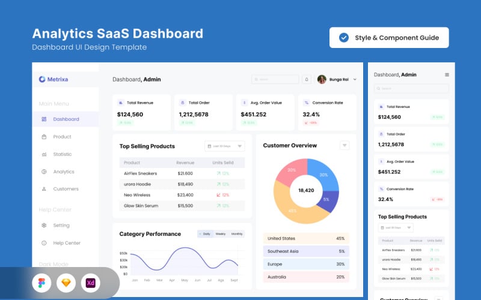Image resolution: width=481 pixels, height=300 pixels.
Task: Open mobile view Last 30 Days dropdown
Action: pos(396,228)
